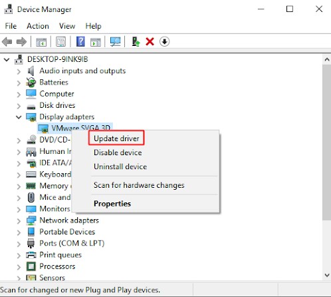Click the Keyboards category icon
Viewport: 331px width, 297px height.
point(31,174)
